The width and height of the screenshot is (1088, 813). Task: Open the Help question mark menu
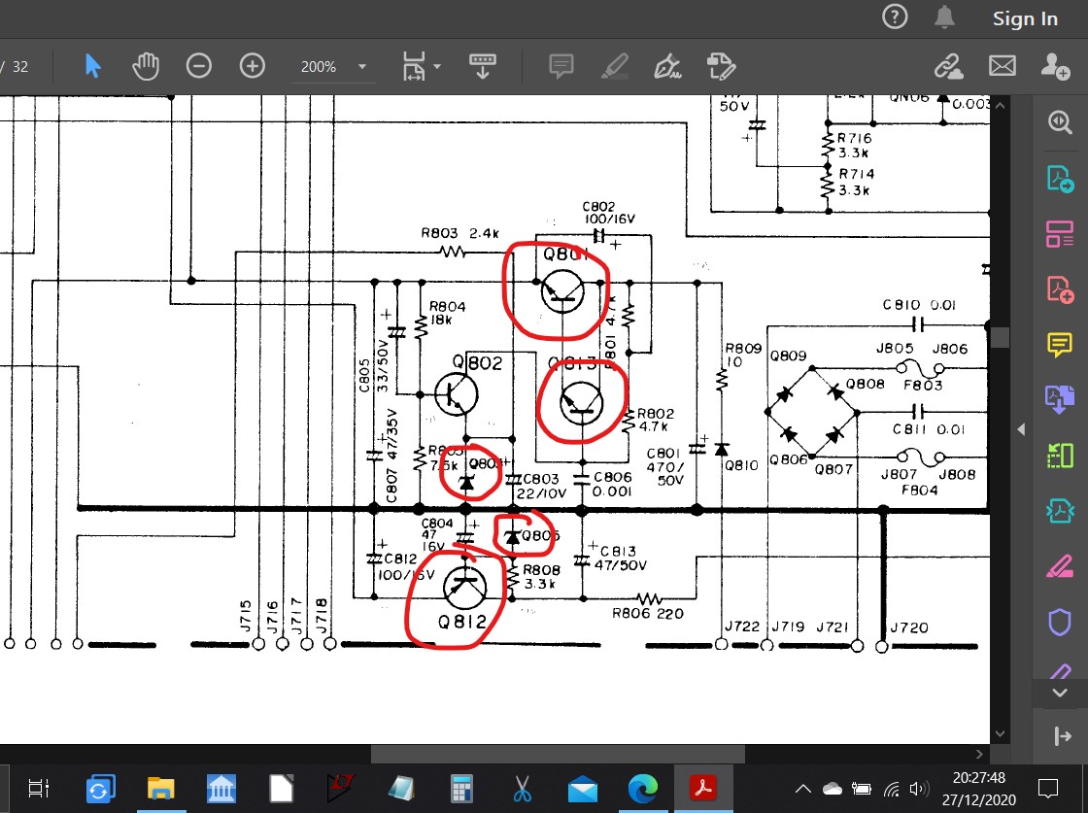(x=895, y=17)
